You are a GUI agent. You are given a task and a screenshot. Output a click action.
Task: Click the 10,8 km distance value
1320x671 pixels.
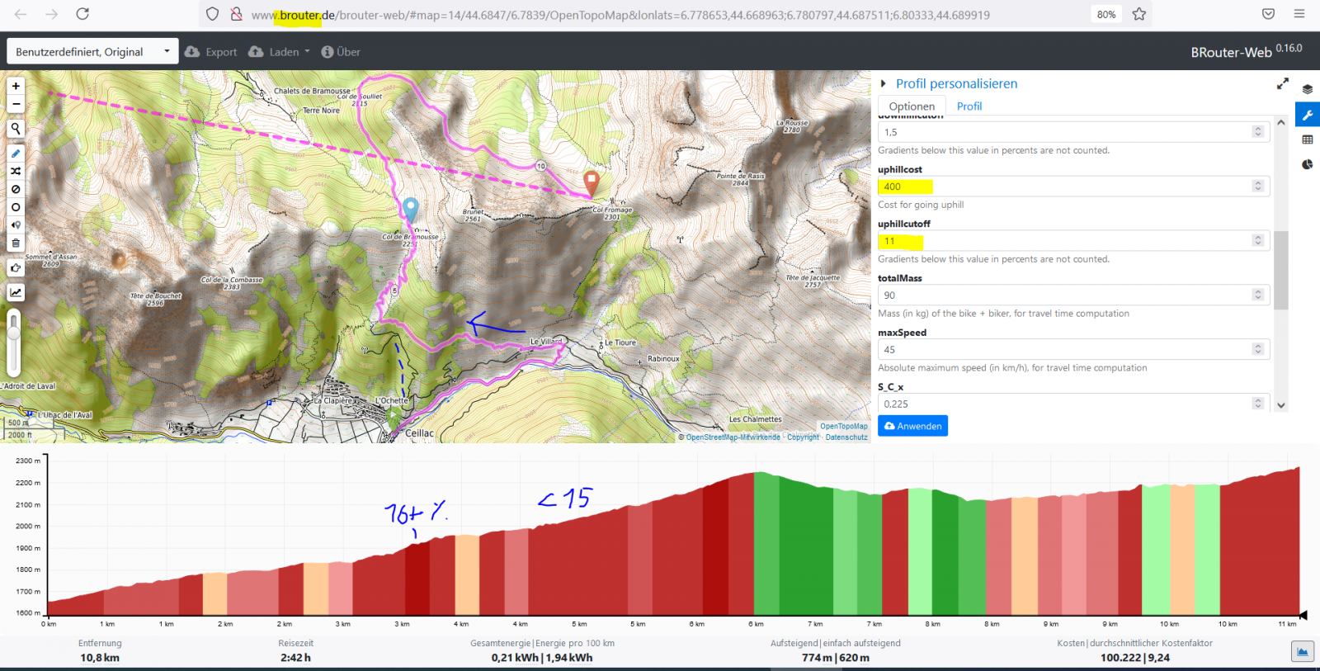pos(100,658)
